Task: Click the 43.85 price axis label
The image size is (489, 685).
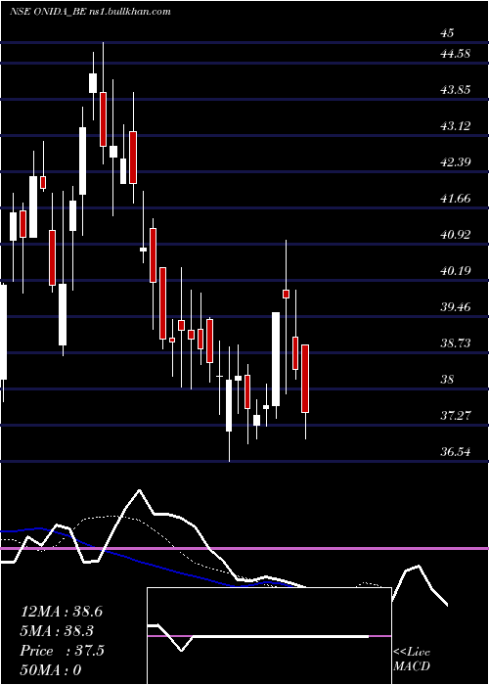Action: (456, 90)
